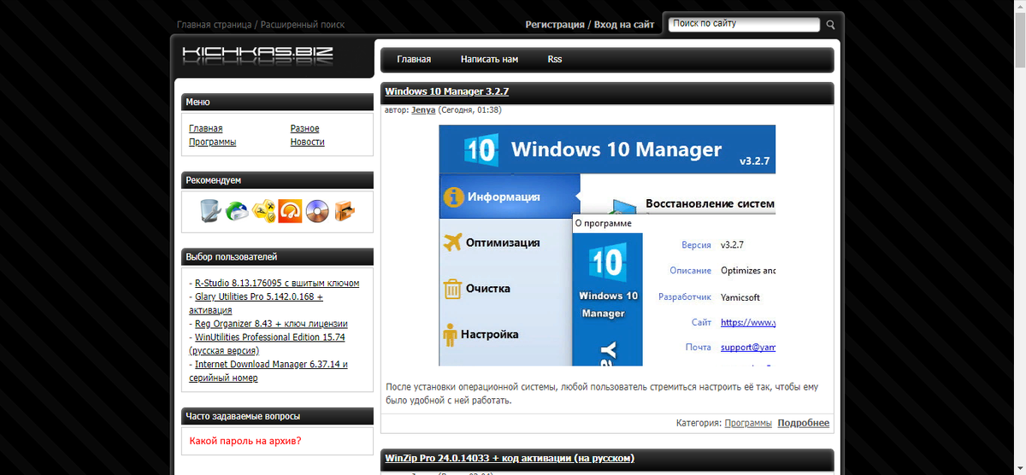Open the WinZip Pro 24.0.14033 article title
Screen dimensions: 1026x475
pyautogui.click(x=510, y=459)
